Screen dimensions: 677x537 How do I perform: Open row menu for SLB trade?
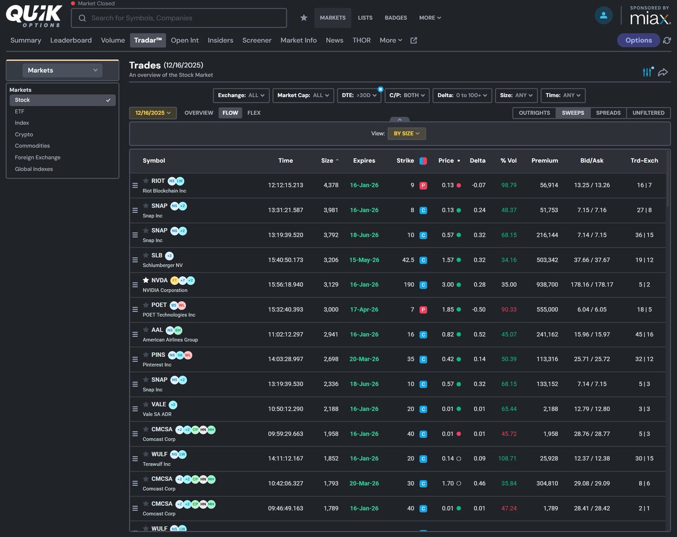tap(135, 260)
